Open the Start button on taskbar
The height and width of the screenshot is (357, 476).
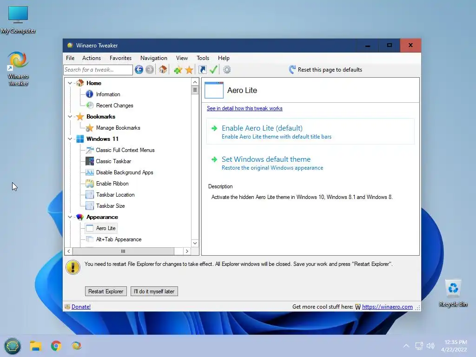coord(13,346)
